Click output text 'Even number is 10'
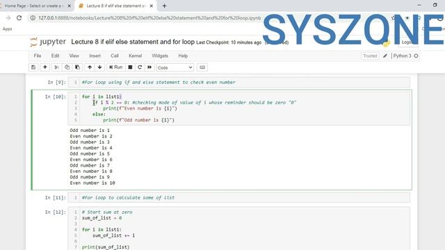The width and height of the screenshot is (445, 250). pyautogui.click(x=92, y=183)
